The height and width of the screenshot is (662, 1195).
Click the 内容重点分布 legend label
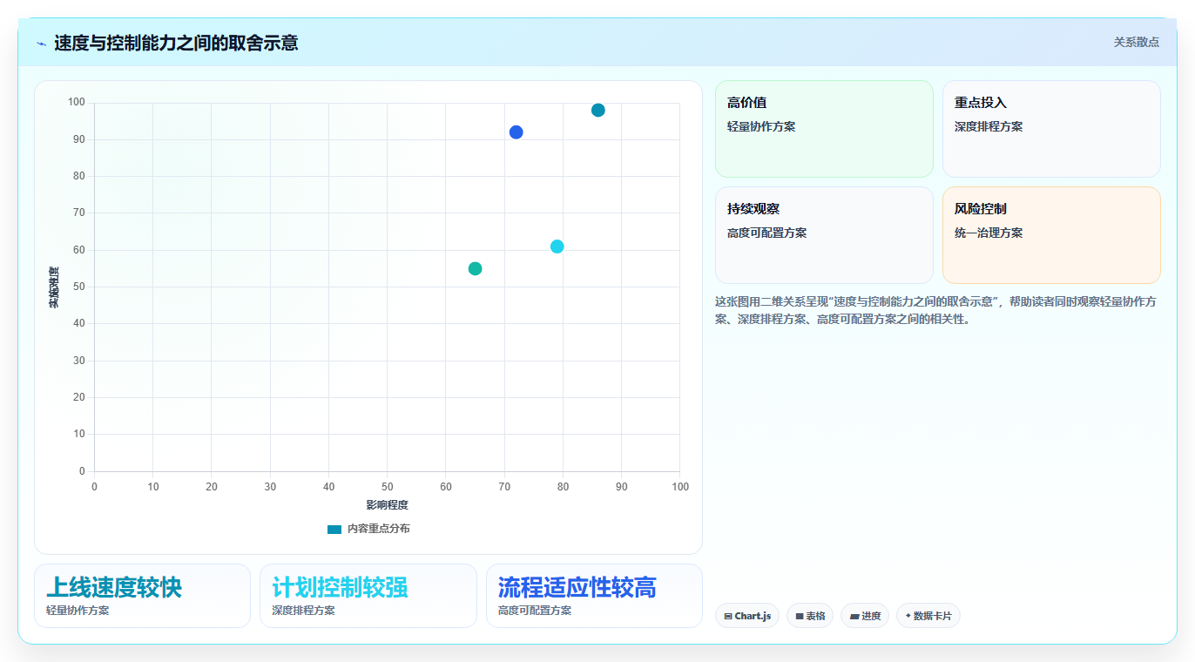[x=378, y=529]
